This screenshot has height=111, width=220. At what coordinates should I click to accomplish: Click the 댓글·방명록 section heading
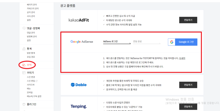click(33, 28)
